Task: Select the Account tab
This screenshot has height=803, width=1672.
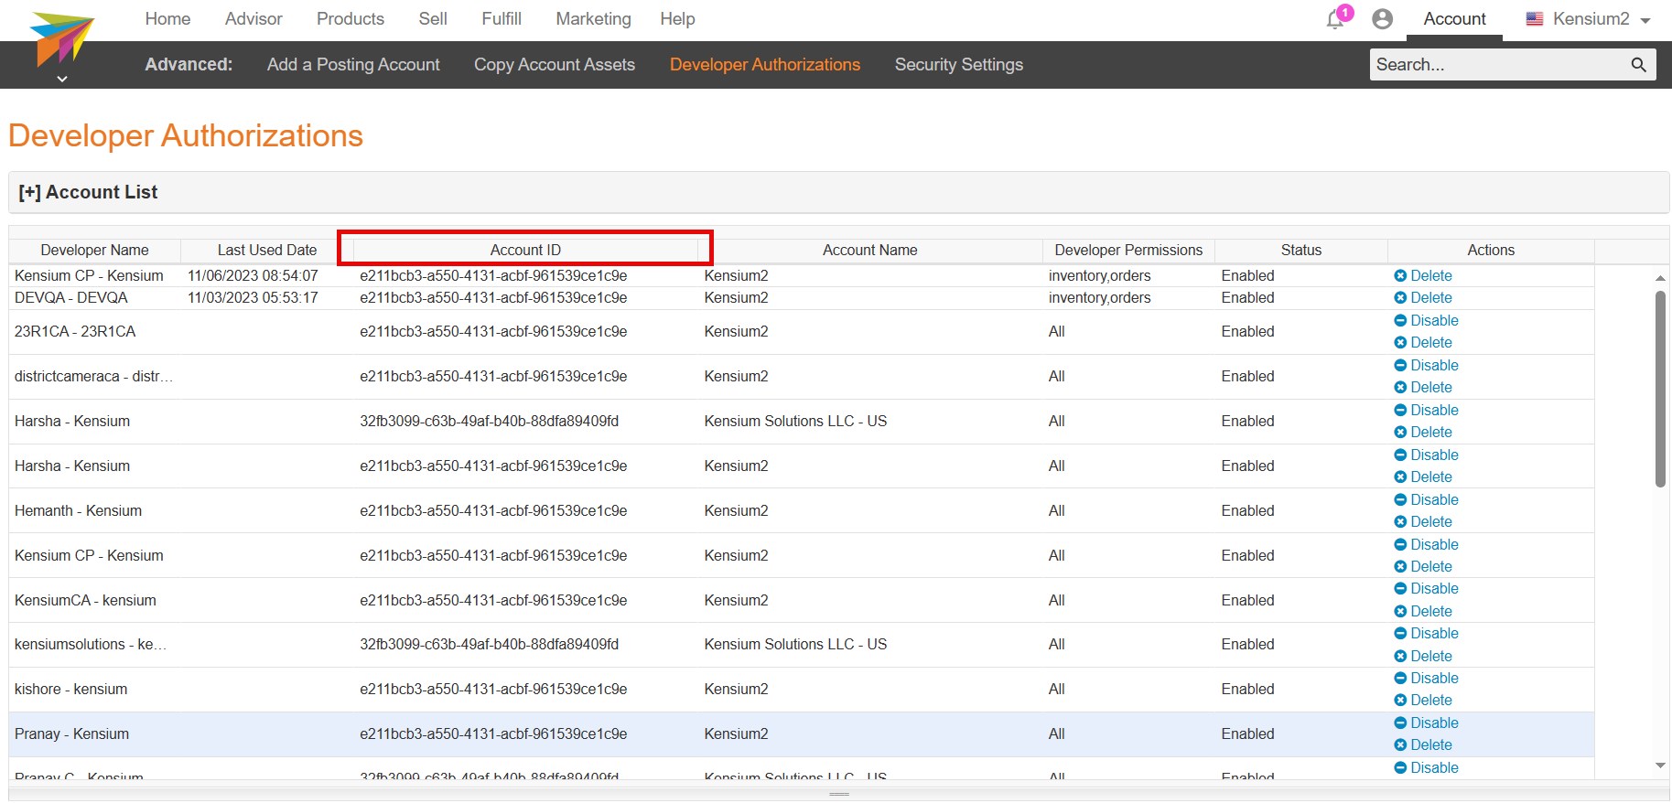Action: click(1454, 19)
